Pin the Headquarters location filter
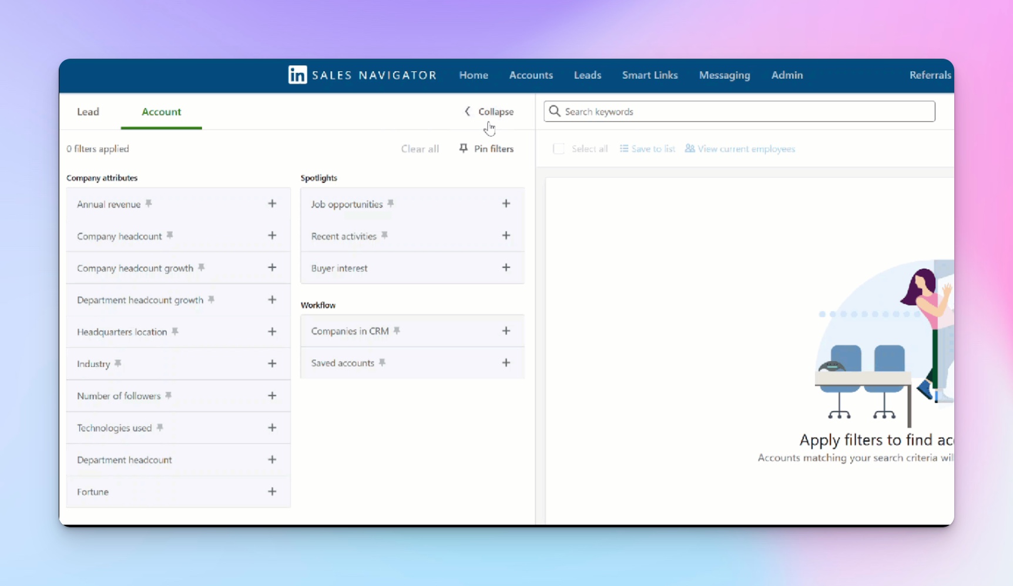1013x586 pixels. click(x=175, y=331)
